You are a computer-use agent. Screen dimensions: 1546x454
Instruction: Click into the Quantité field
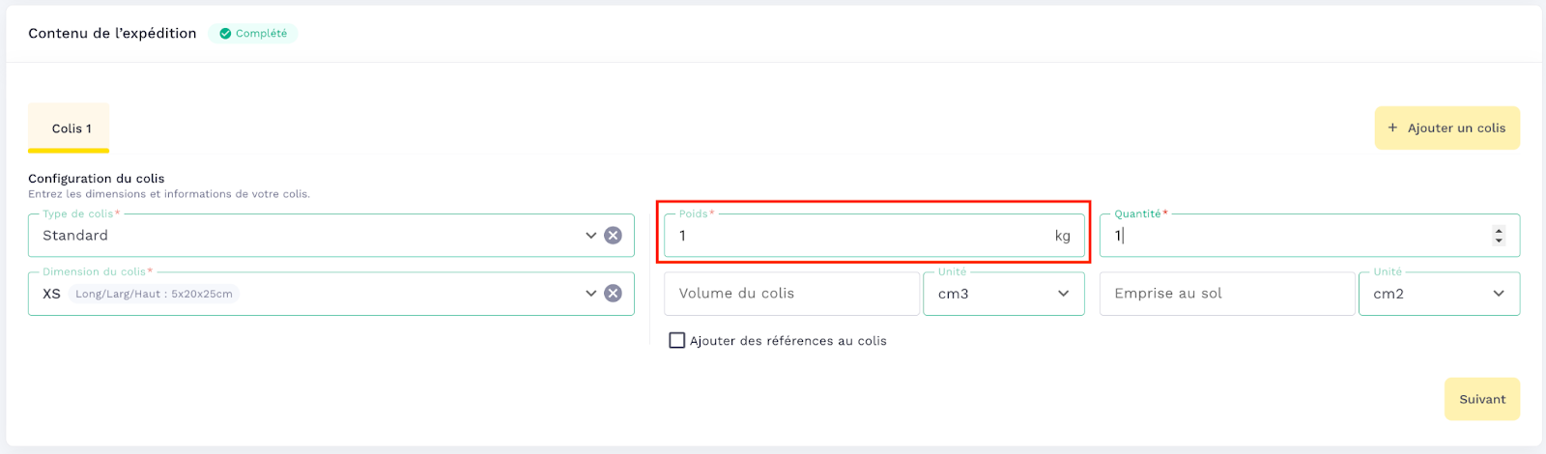tap(1295, 236)
